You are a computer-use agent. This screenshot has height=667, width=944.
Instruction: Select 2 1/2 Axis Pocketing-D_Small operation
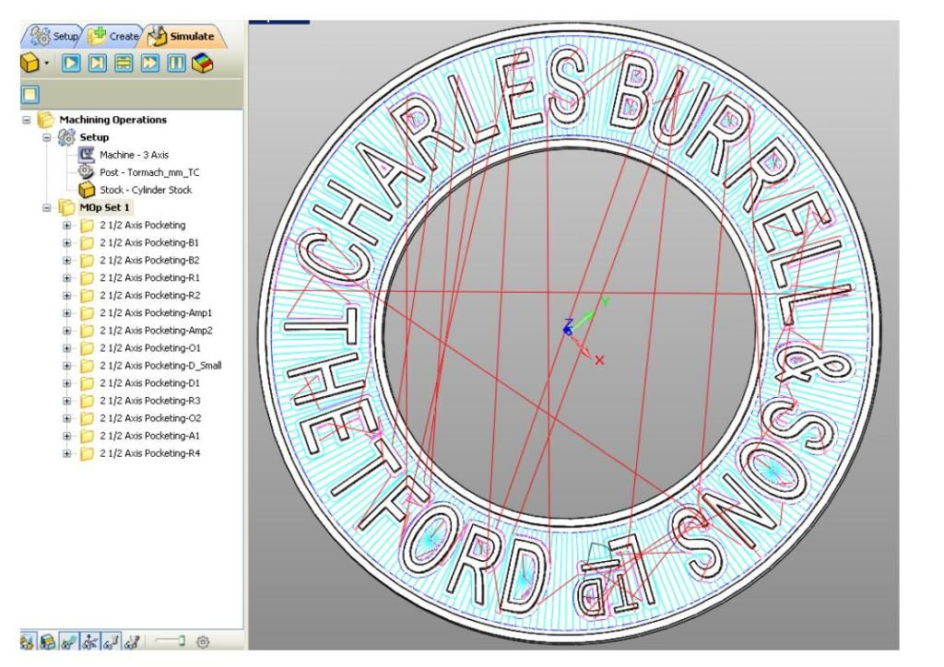click(160, 365)
